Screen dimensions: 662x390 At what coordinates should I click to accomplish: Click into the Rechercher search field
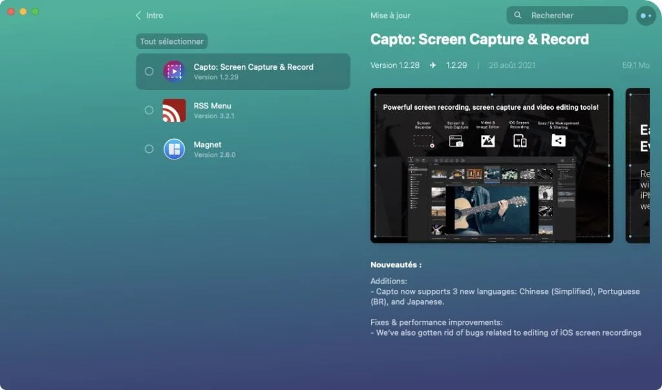[x=567, y=15]
